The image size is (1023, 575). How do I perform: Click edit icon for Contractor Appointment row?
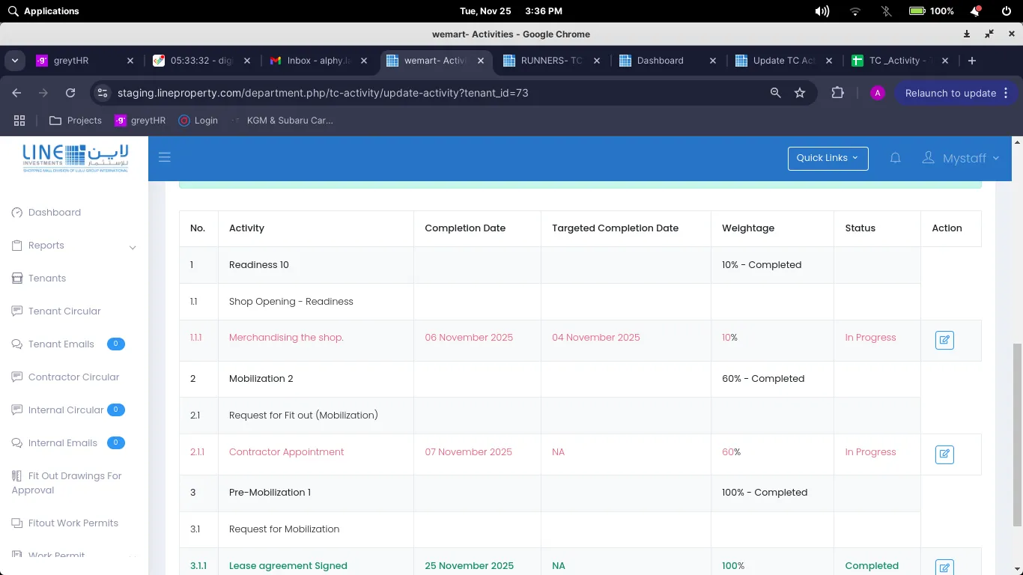(944, 454)
